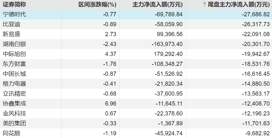Viewport: 272px width, 138px height.
Task: Sort by 区间涨跌幅(%) column header
Action: click(x=97, y=4)
